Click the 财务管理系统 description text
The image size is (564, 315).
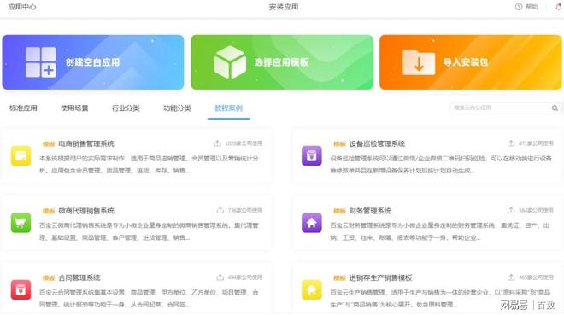pyautogui.click(x=440, y=231)
